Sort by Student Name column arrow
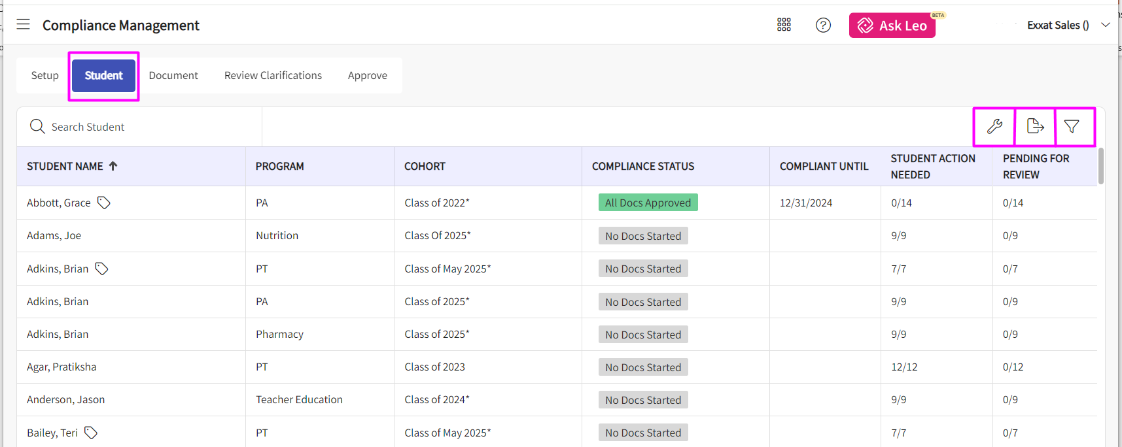1122x447 pixels. point(113,166)
